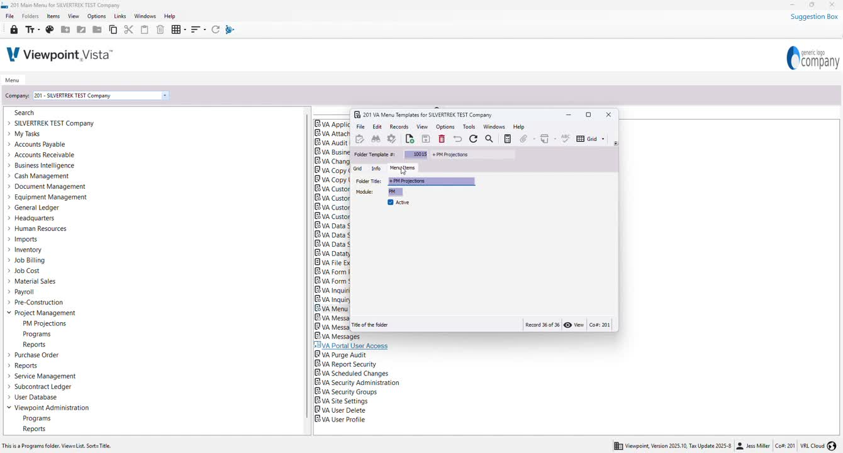Screen dimensions: 843x453
Task: Open the Company dropdown
Action: pyautogui.click(x=165, y=96)
